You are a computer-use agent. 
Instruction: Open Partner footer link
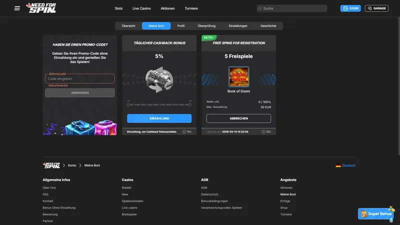click(47, 221)
